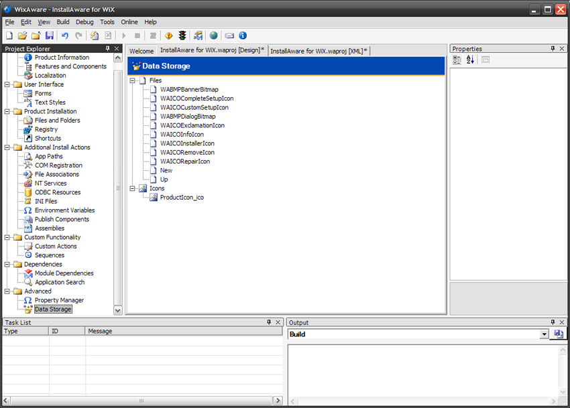Click the lightning page toolbar icon
This screenshot has width=570, height=408.
(95, 36)
